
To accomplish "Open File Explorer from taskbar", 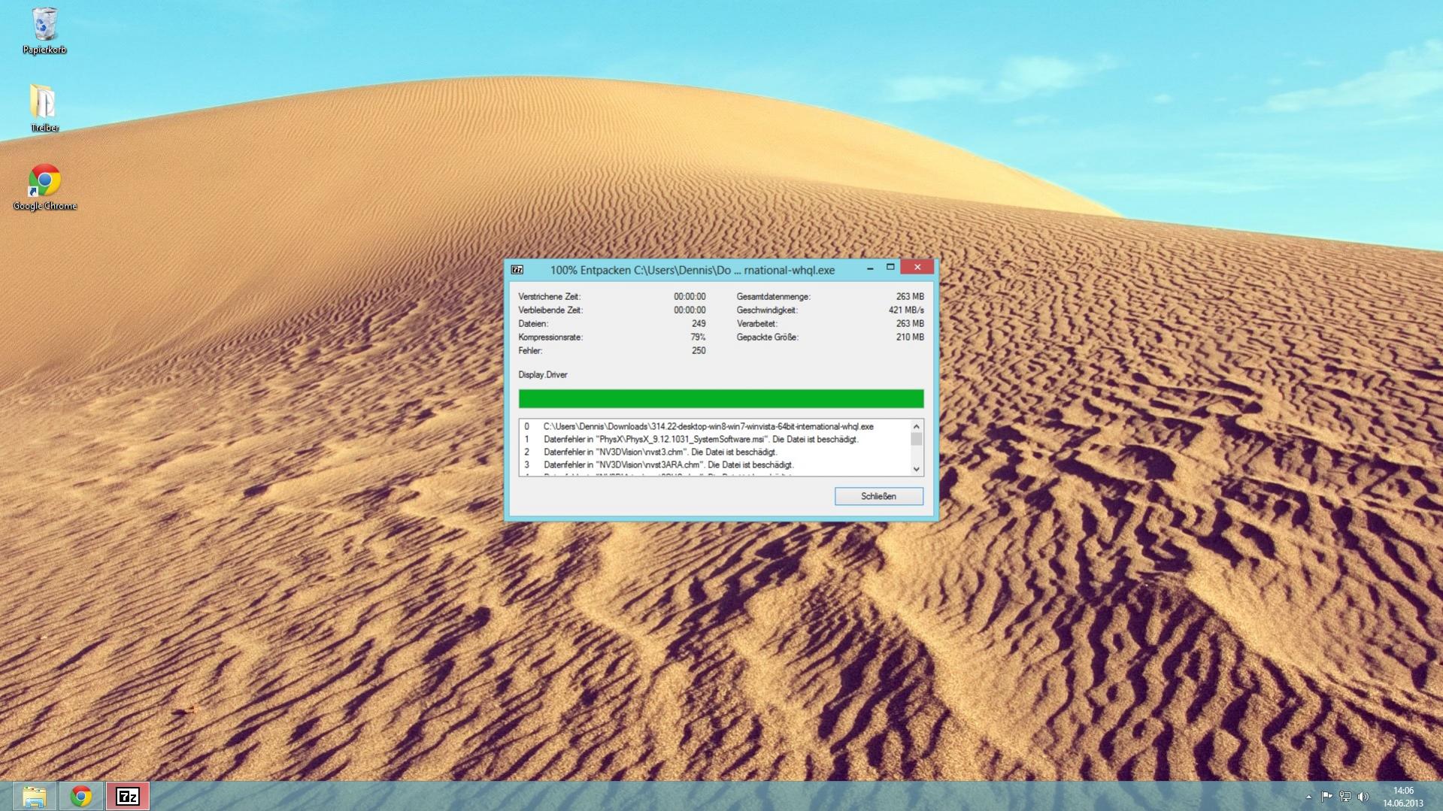I will (34, 796).
